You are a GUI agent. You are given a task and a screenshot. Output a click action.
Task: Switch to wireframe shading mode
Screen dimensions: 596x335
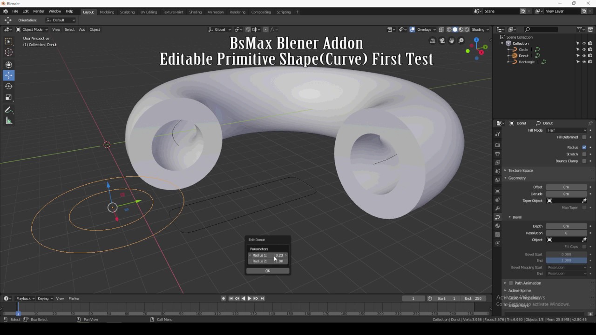tap(449, 29)
